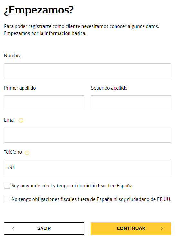Focus the Nombre input field
The height and width of the screenshot is (241, 176).
[88, 71]
